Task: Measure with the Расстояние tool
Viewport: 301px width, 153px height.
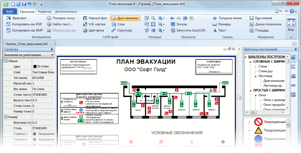Action: pyautogui.click(x=260, y=18)
